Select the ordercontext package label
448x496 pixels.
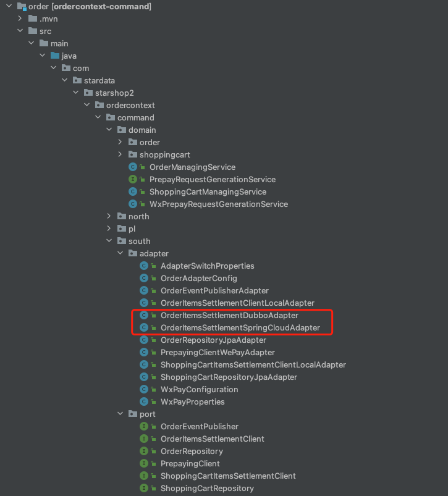[x=130, y=105]
